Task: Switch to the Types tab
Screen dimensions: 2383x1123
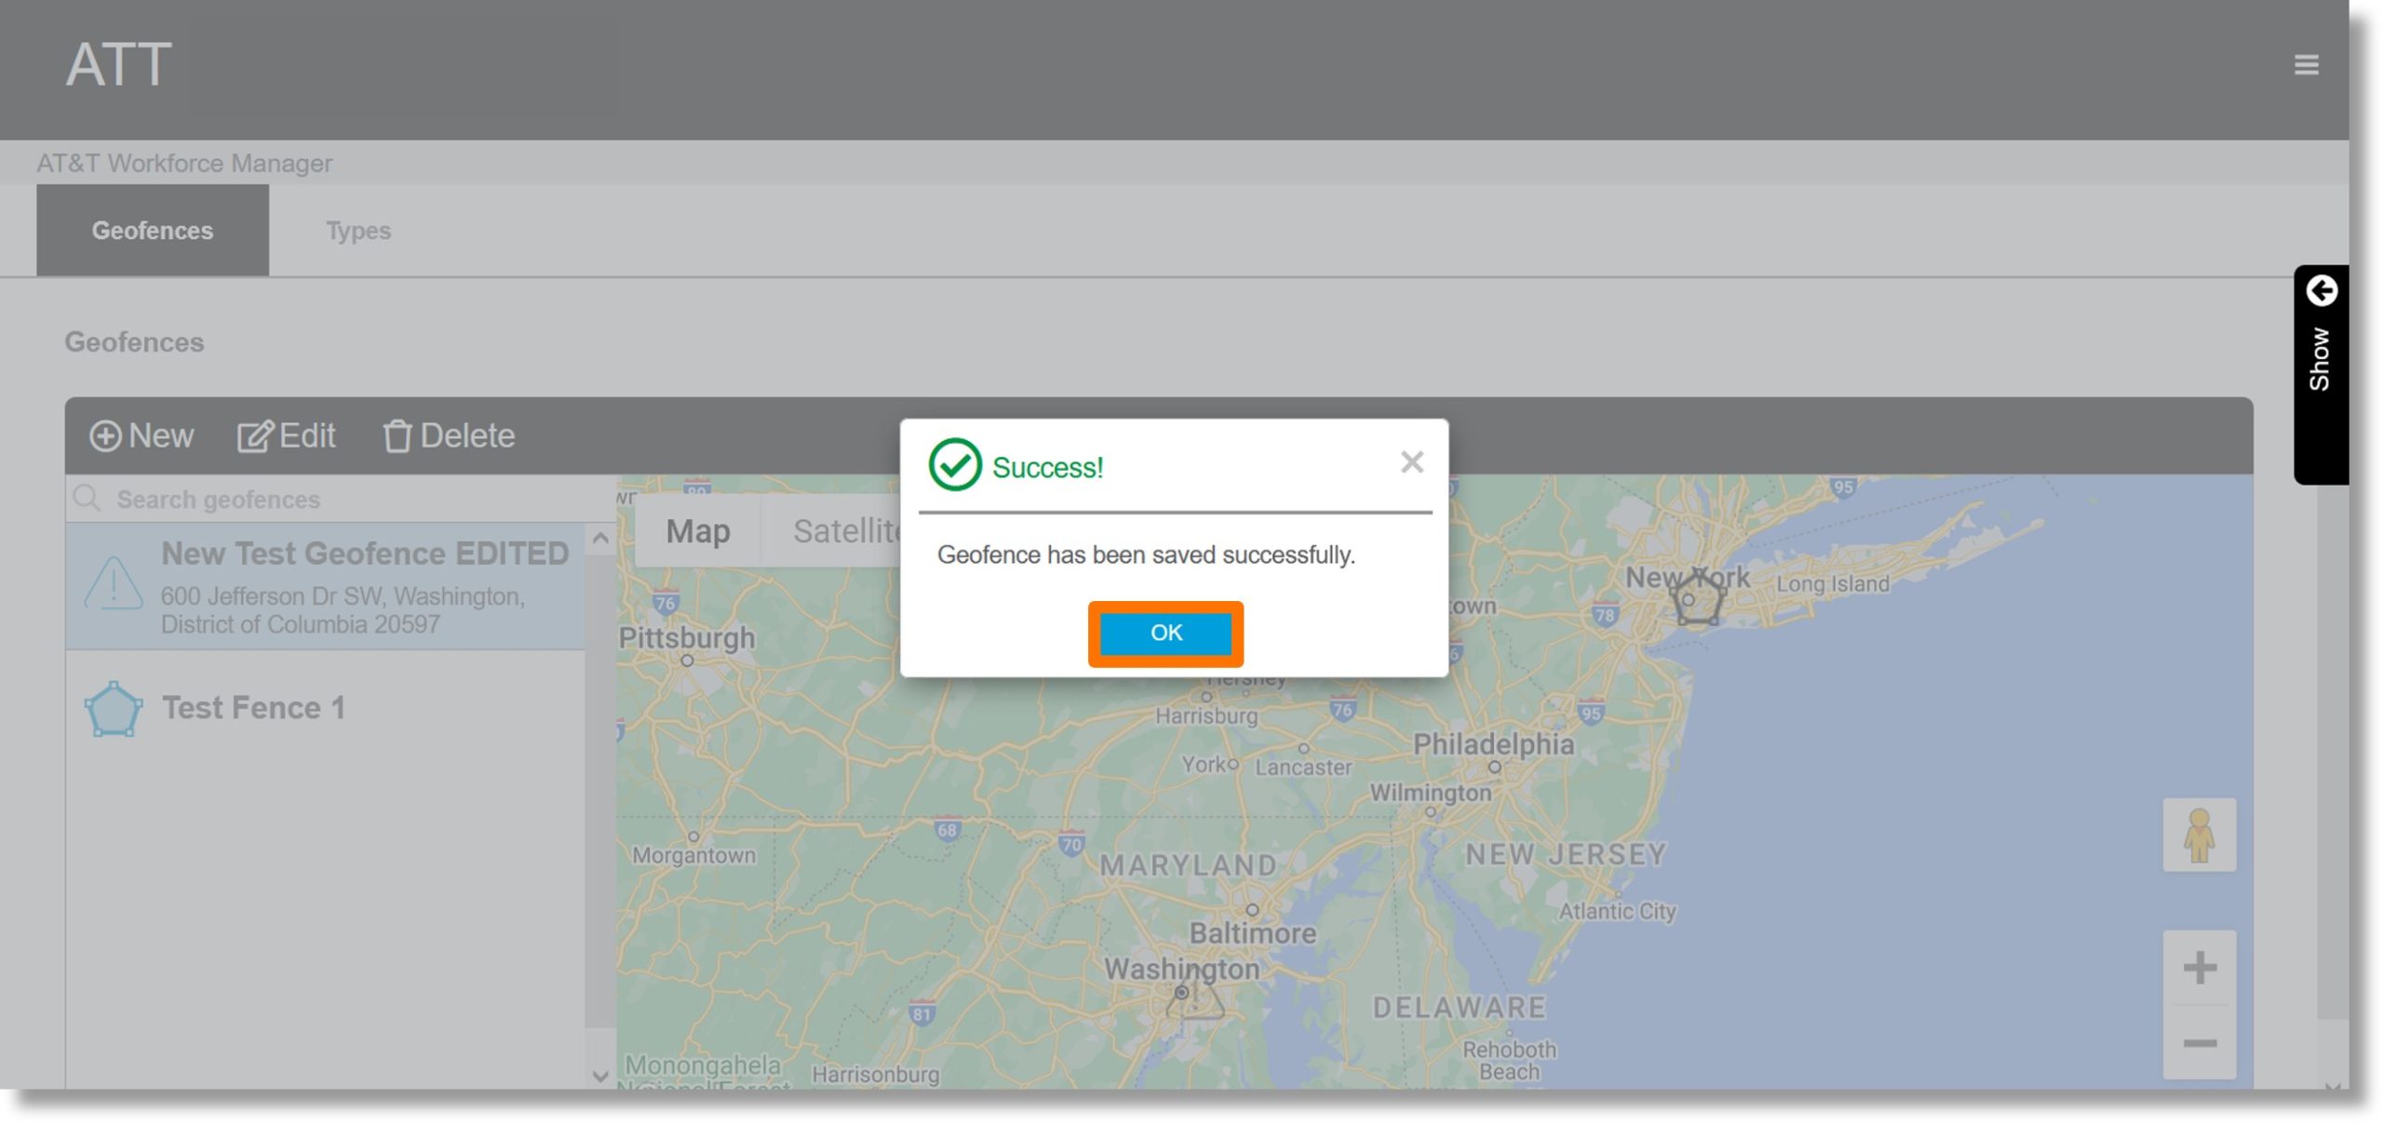Action: click(x=357, y=230)
